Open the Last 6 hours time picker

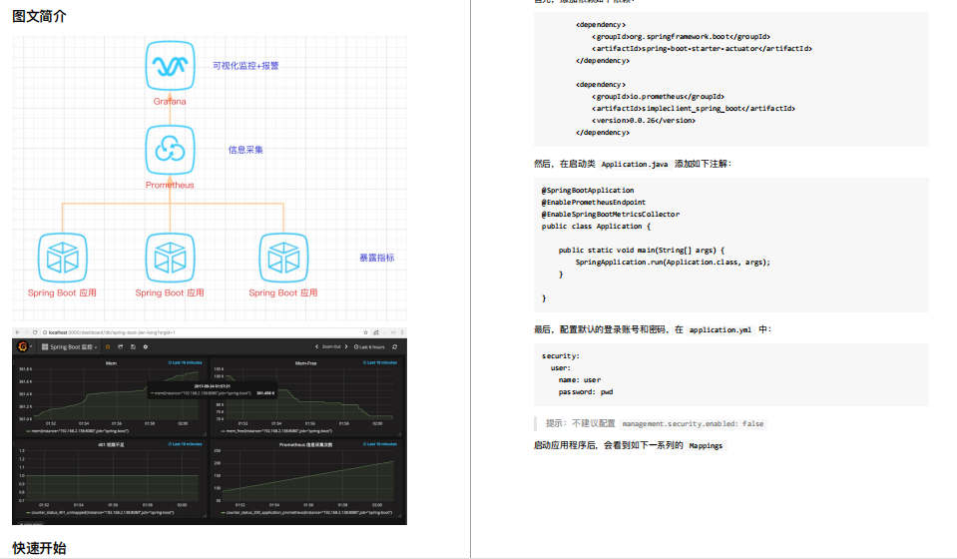[x=369, y=346]
